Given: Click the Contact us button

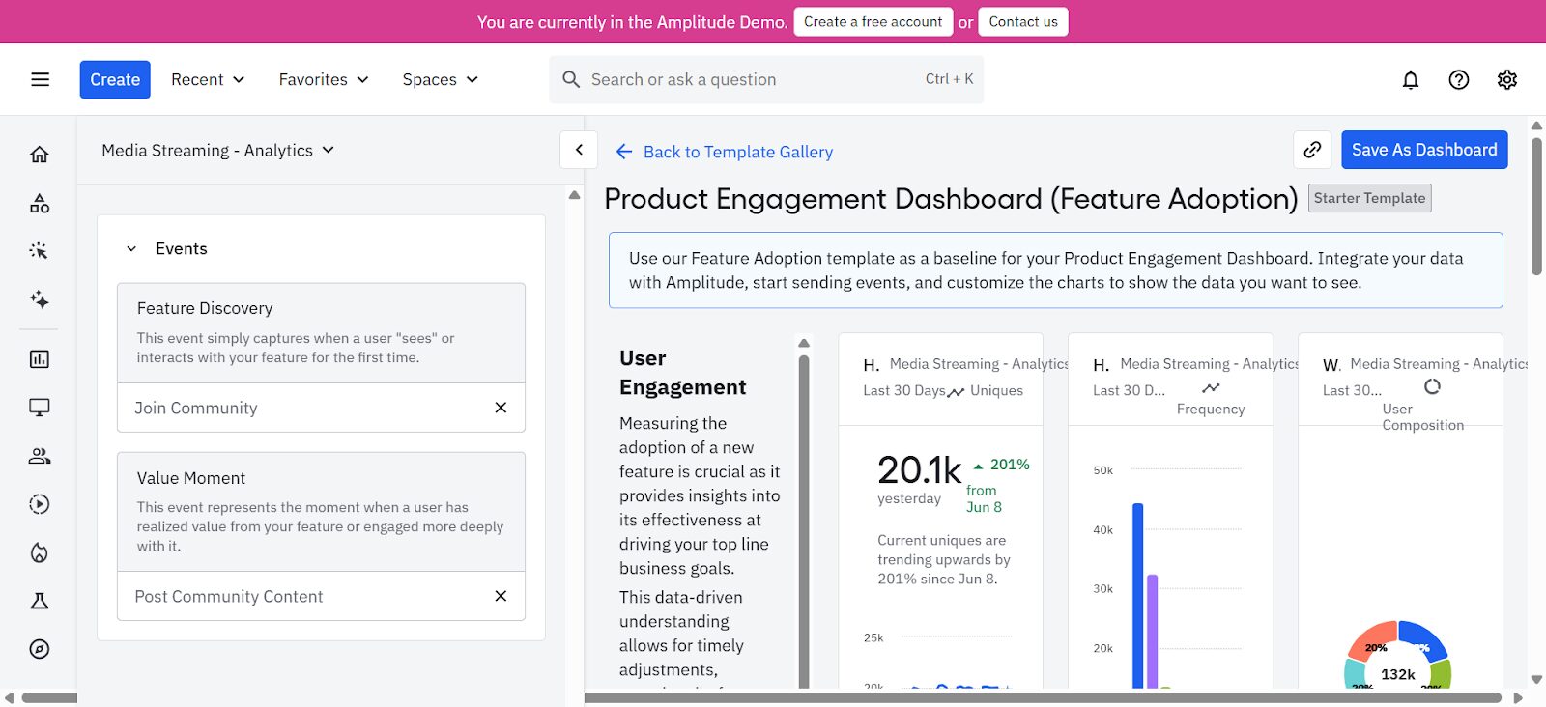Looking at the screenshot, I should (1023, 22).
